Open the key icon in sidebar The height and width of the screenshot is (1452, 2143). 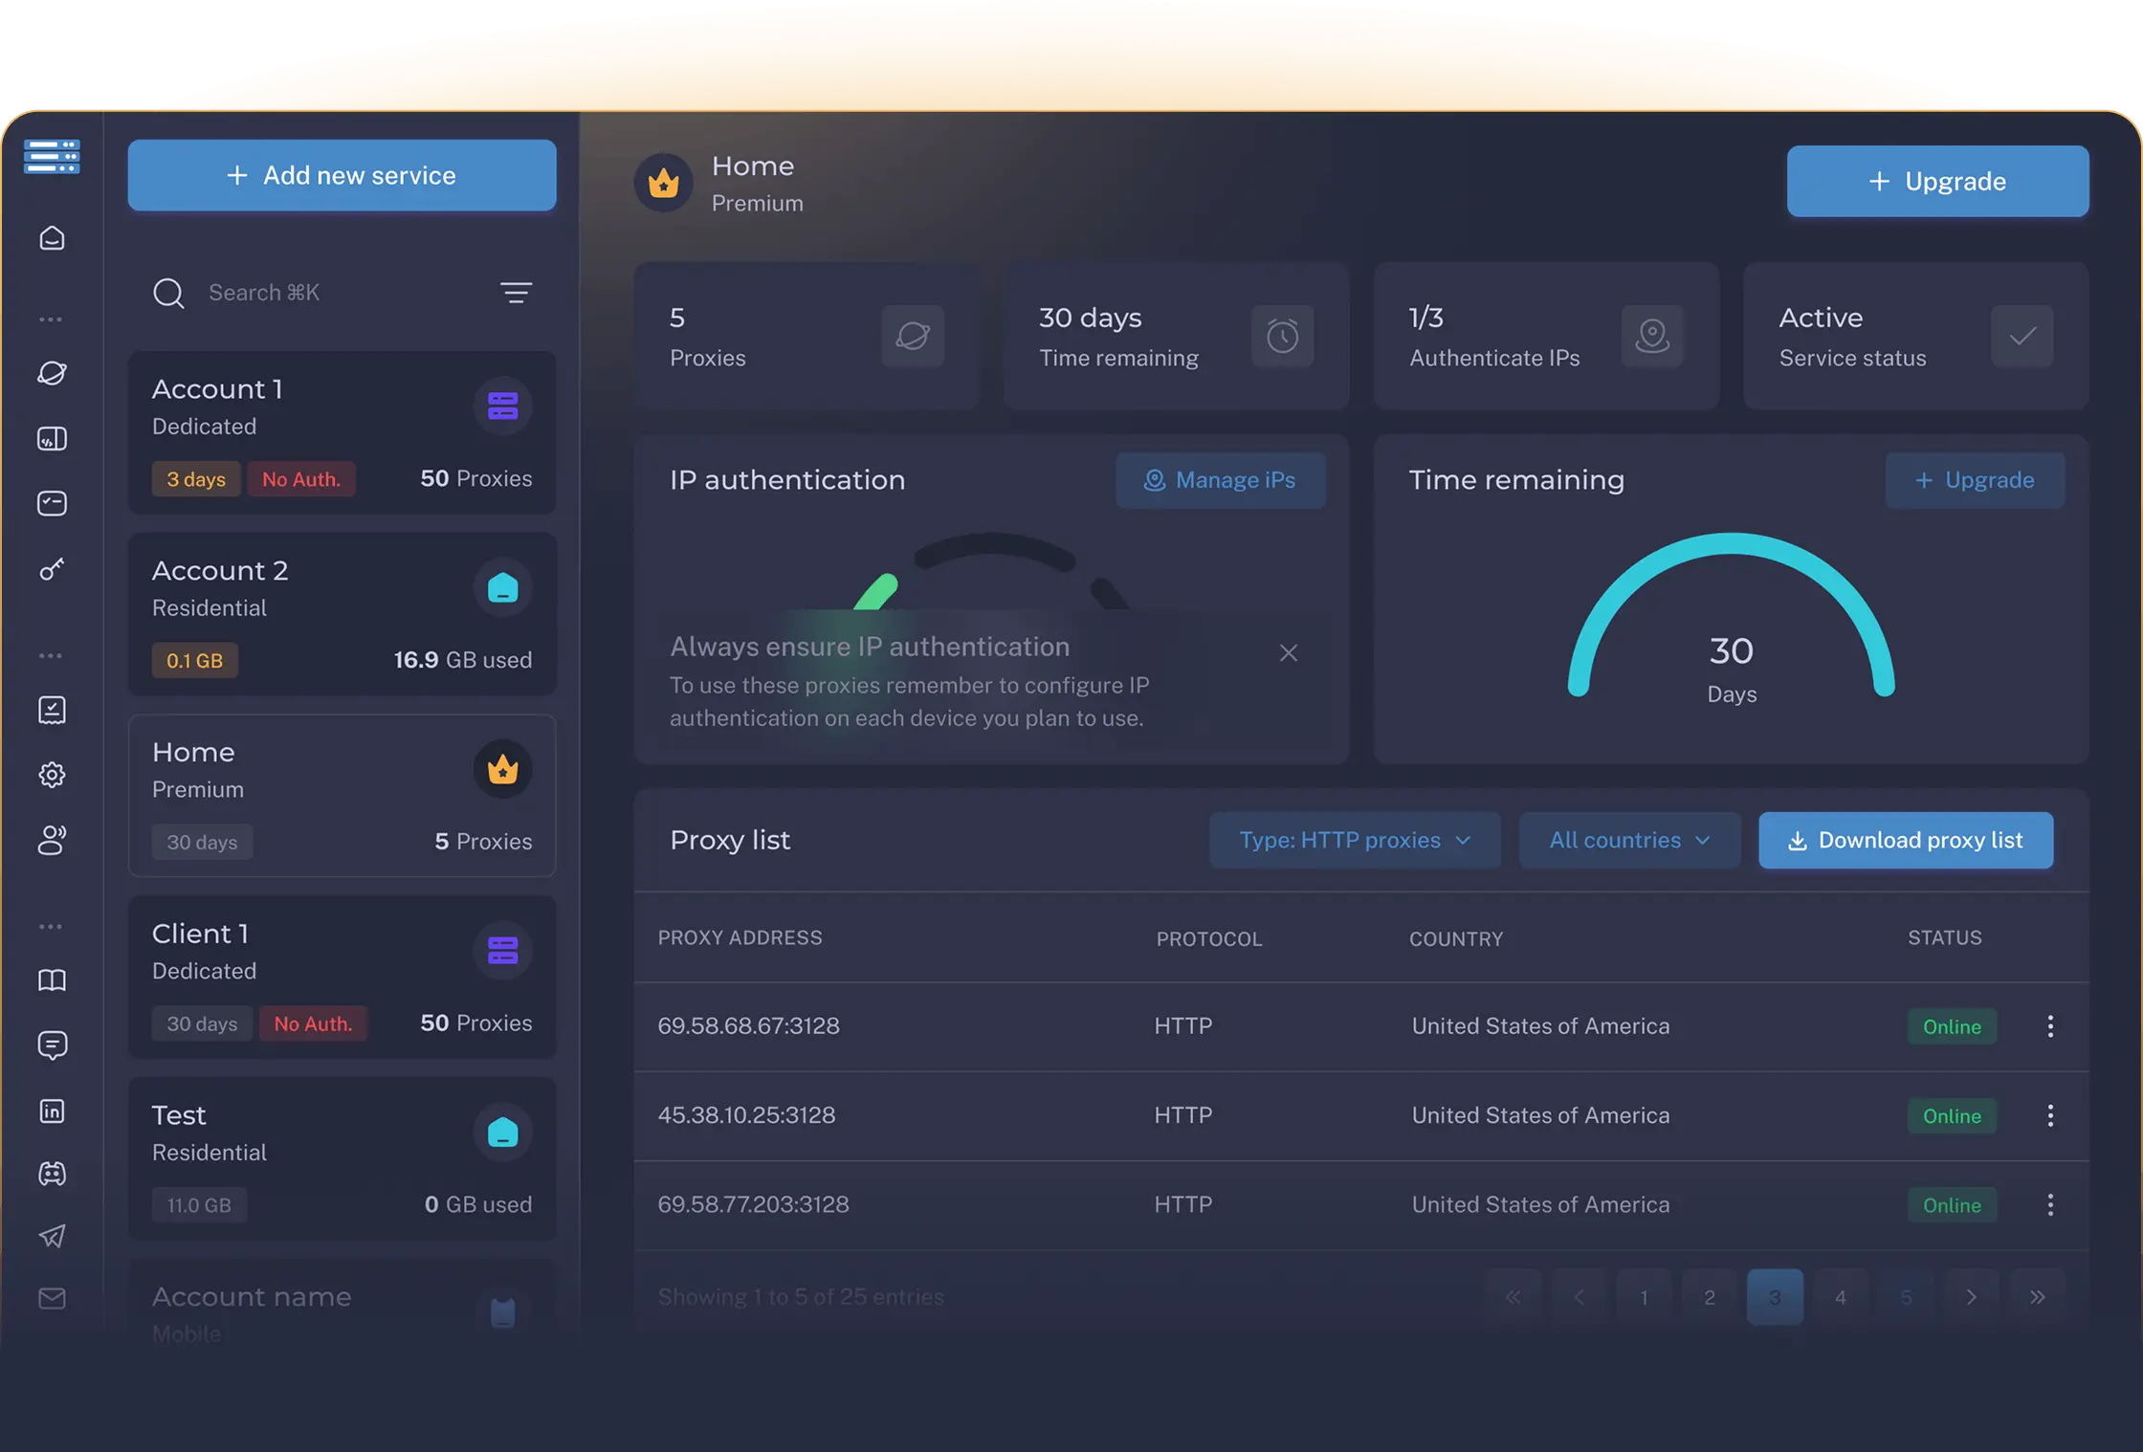52,569
